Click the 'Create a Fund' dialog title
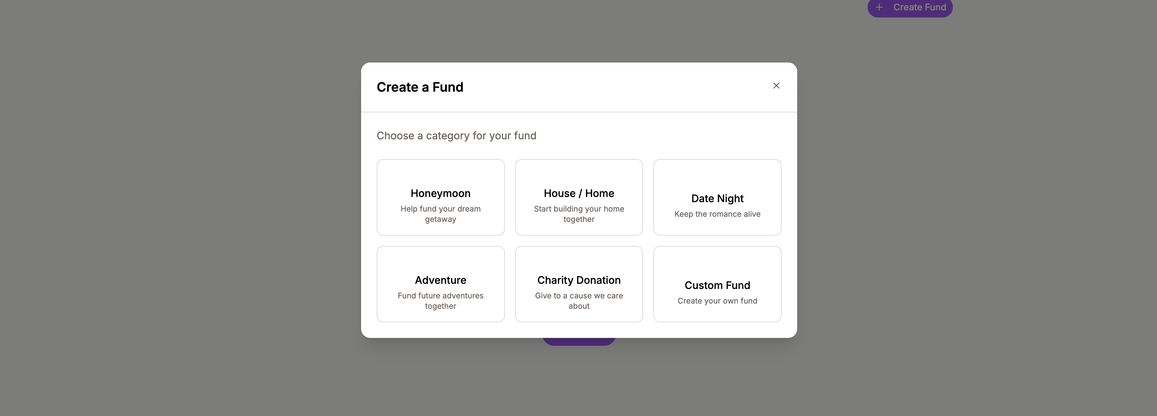The height and width of the screenshot is (416, 1157). point(420,87)
